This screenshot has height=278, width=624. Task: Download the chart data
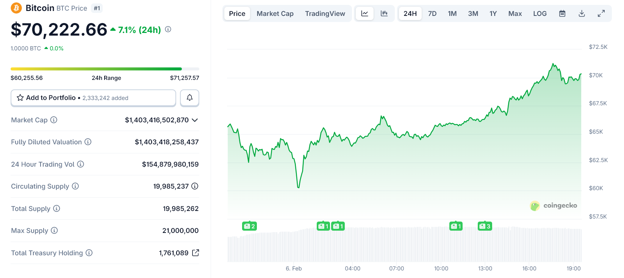(x=582, y=14)
